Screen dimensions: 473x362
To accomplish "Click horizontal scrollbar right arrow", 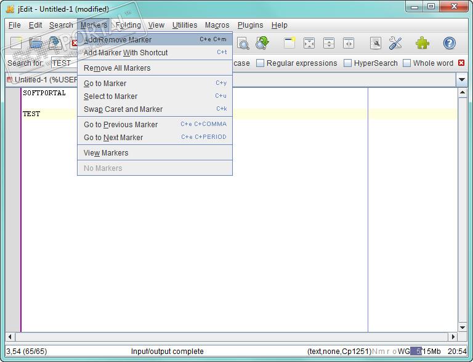I will 453,337.
